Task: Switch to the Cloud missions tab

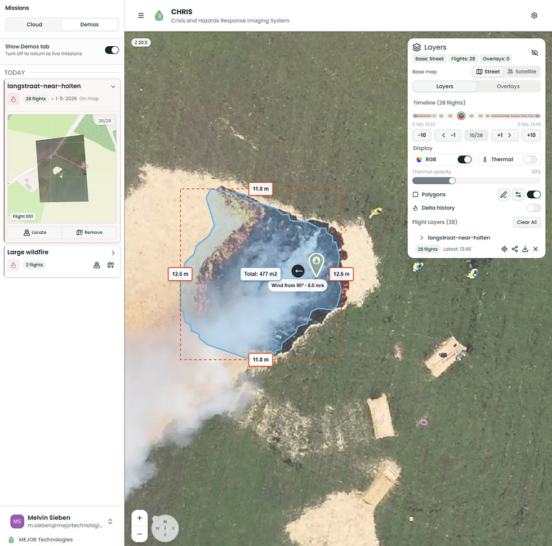Action: coord(34,24)
